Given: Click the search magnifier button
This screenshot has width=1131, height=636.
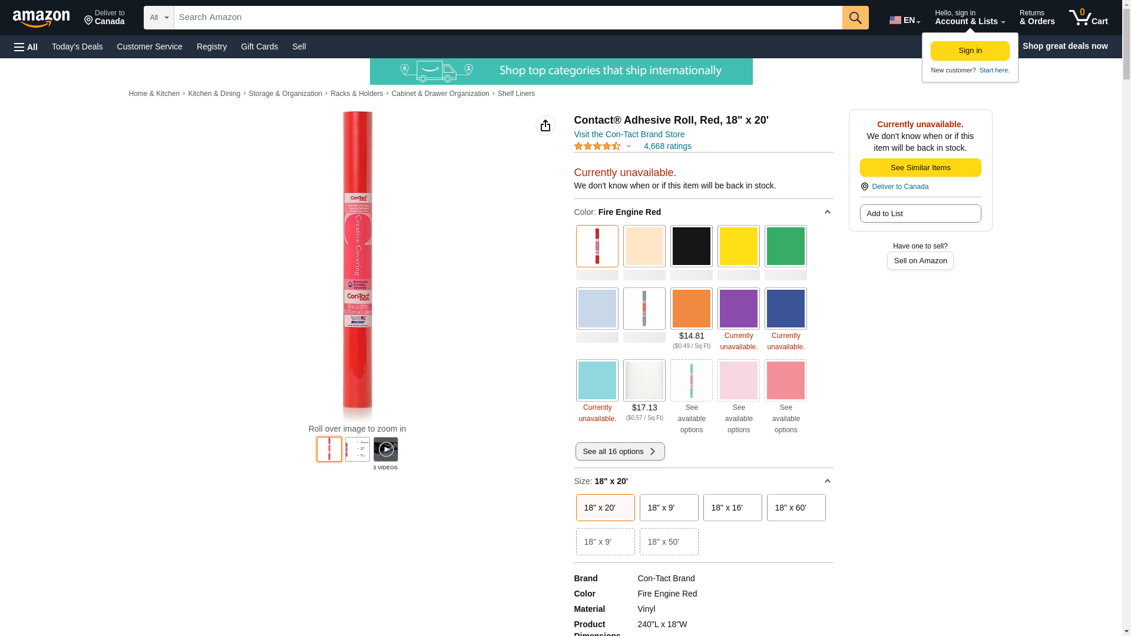Looking at the screenshot, I should [x=855, y=18].
